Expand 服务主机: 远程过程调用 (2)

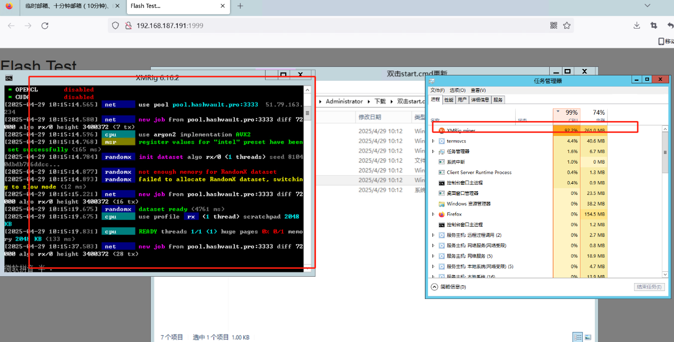pyautogui.click(x=433, y=235)
